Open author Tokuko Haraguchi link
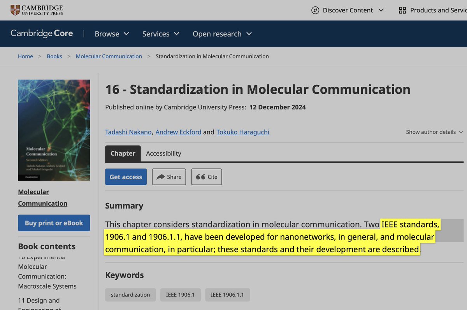Viewport: 467px width, 310px height. (x=243, y=132)
